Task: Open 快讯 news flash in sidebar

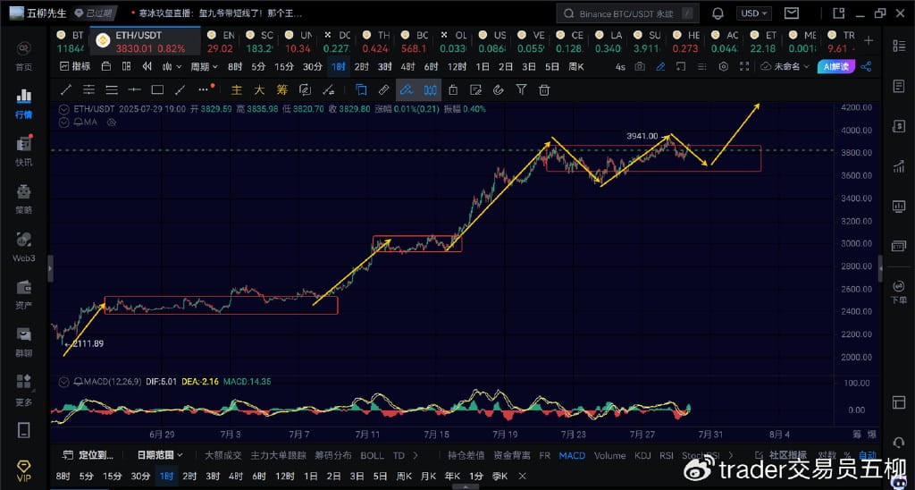Action: tap(24, 151)
